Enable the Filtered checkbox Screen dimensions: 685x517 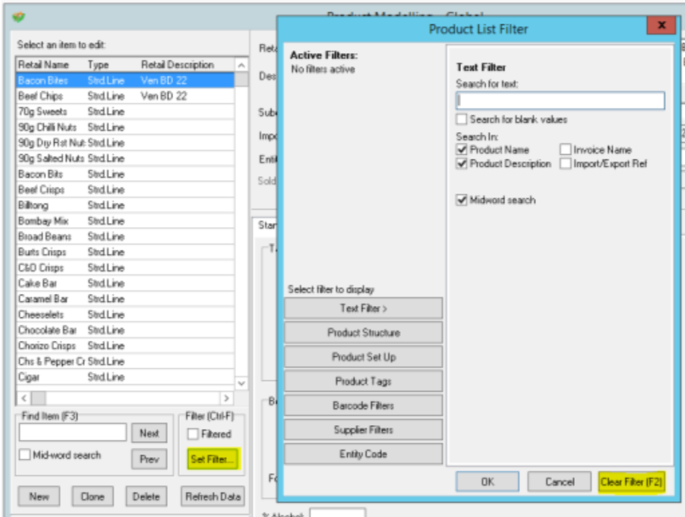pyautogui.click(x=194, y=434)
